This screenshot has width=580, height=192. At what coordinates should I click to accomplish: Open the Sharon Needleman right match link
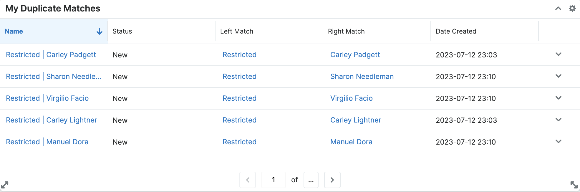(x=362, y=77)
